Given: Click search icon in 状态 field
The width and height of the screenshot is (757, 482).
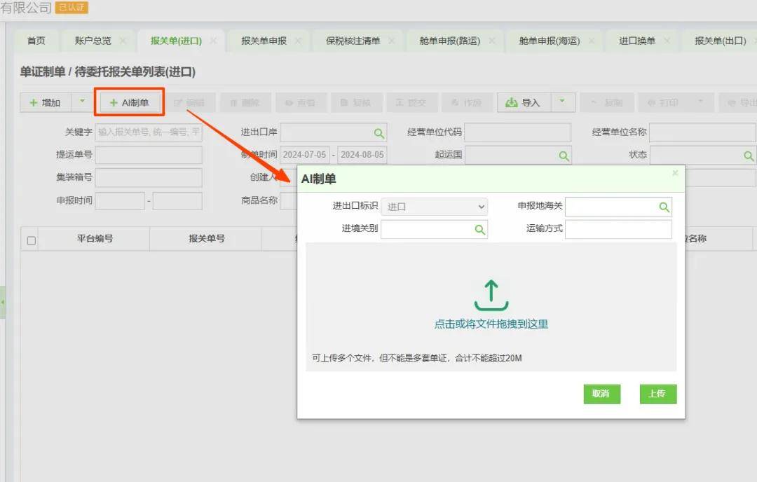Looking at the screenshot, I should click(x=748, y=156).
